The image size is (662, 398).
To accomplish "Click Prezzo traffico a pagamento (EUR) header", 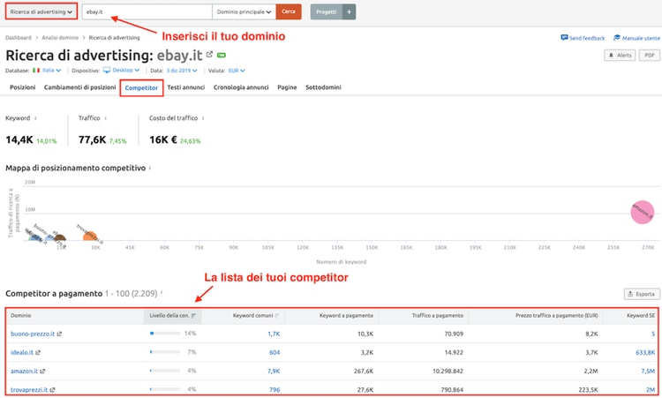I will click(556, 316).
